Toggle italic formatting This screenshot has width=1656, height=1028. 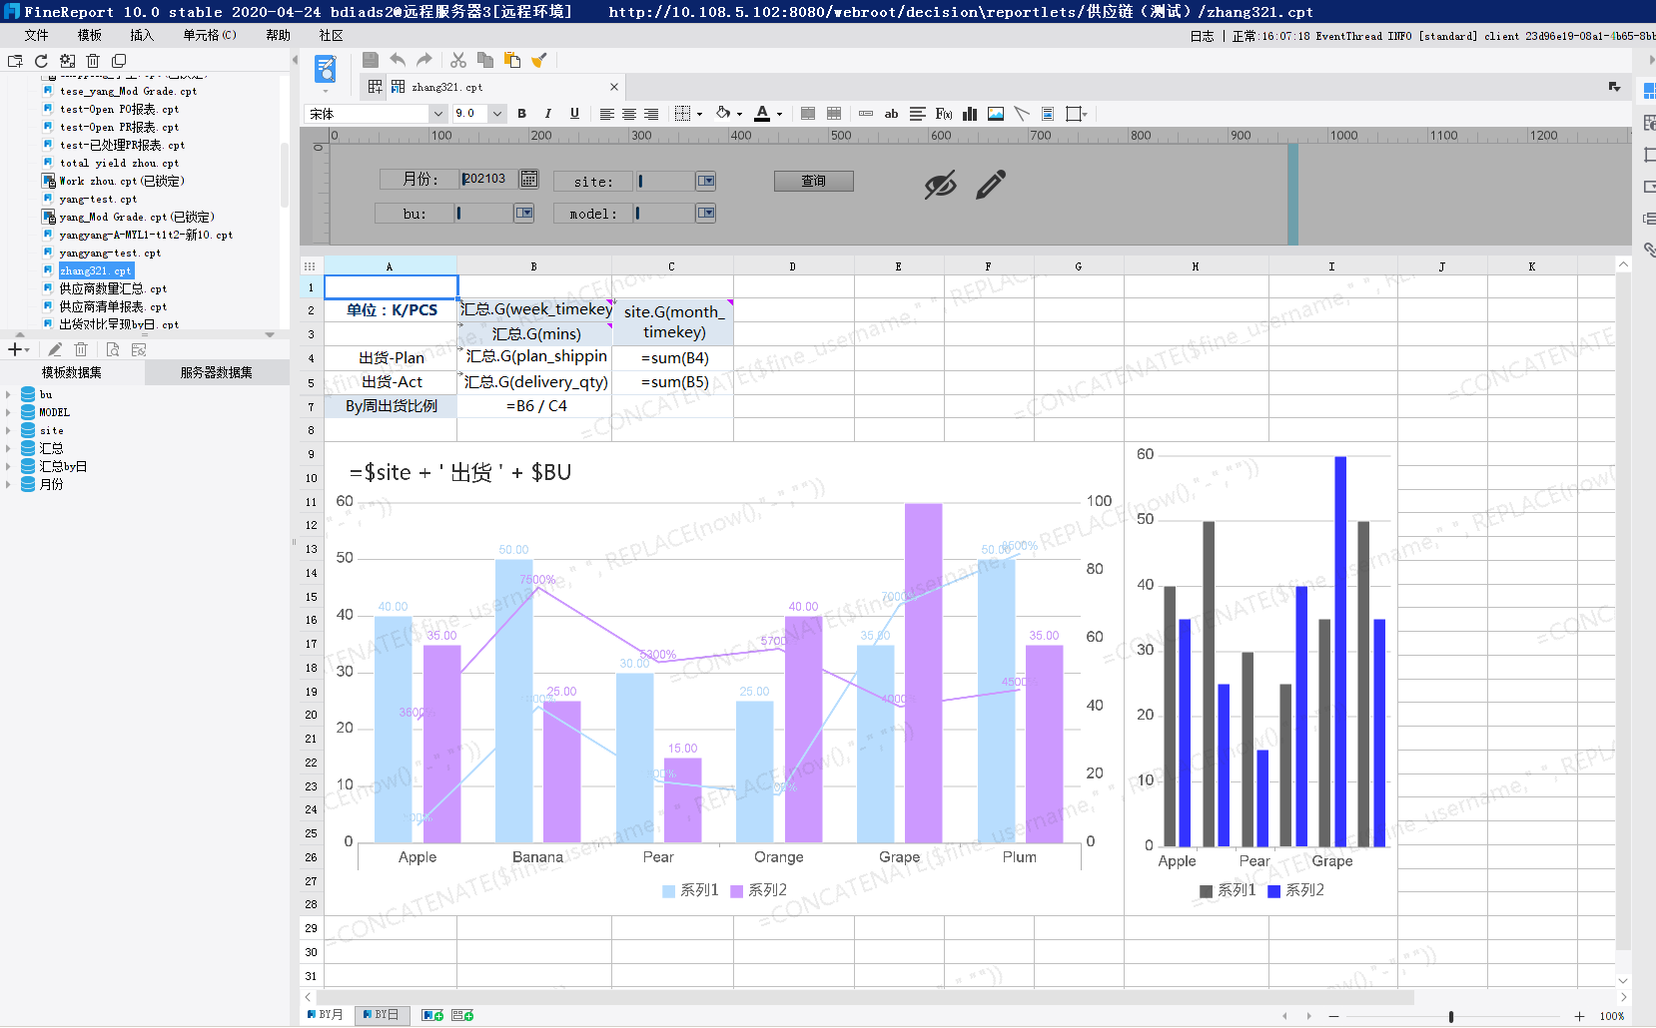tap(548, 114)
